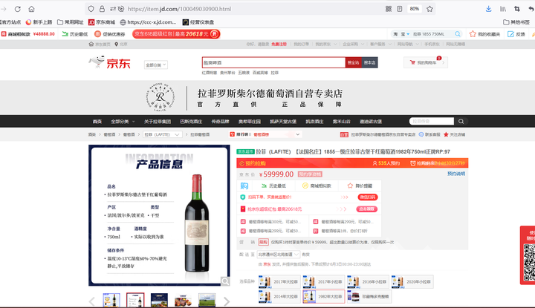Click the red 微信扫码 button
The width and height of the screenshot is (535, 308).
coord(368,197)
